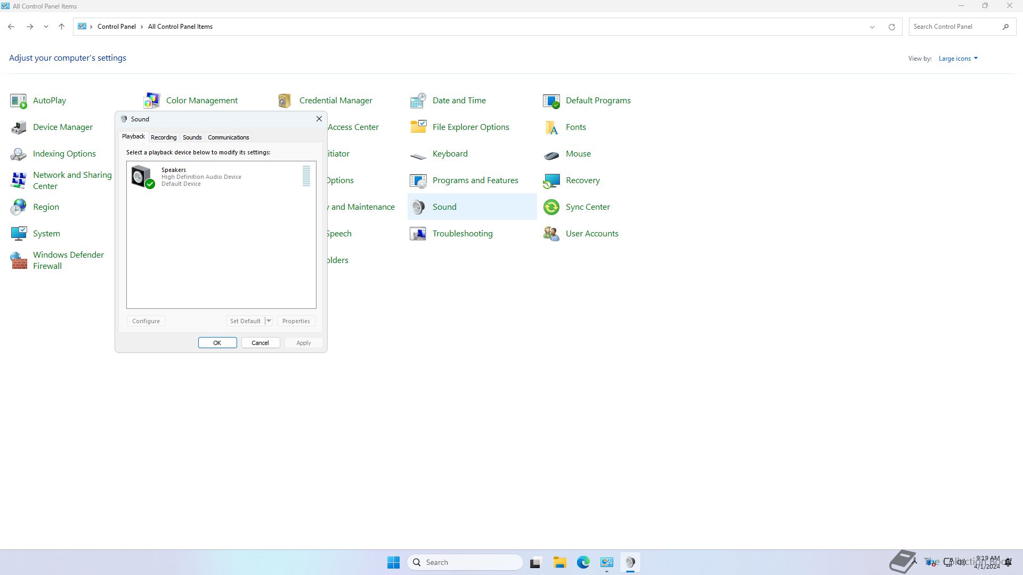Focus the Search Control Panel field
Image resolution: width=1023 pixels, height=575 pixels.
coord(954,27)
